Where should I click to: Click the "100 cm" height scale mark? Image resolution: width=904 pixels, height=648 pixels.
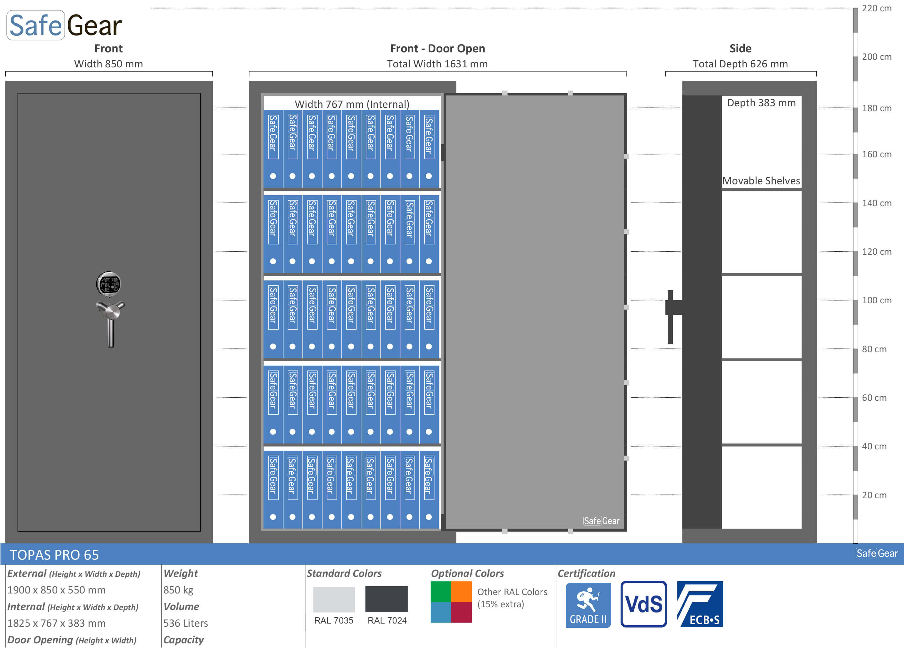[x=877, y=300]
